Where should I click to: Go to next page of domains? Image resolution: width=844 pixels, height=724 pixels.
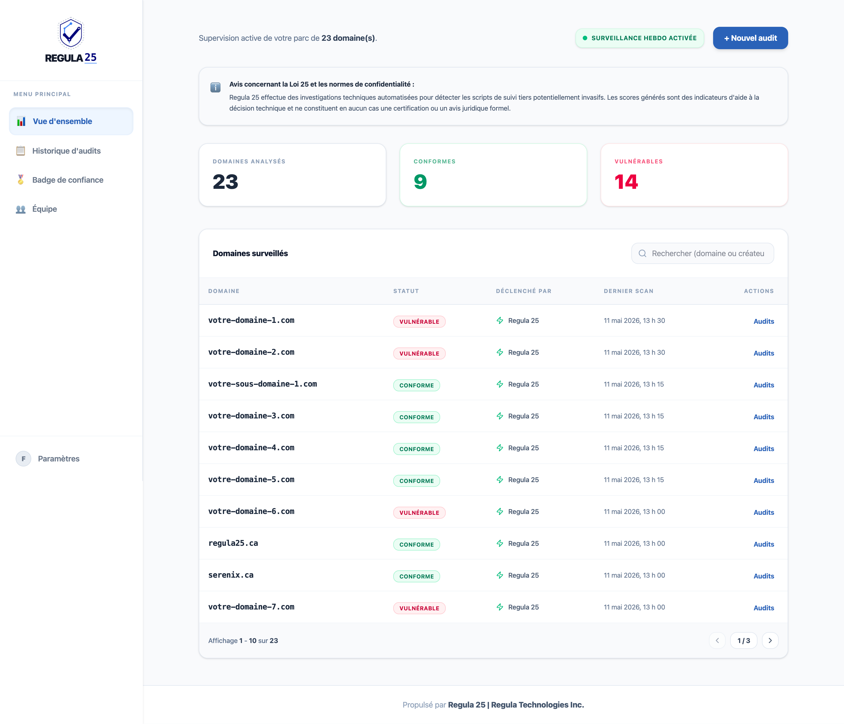coord(770,640)
